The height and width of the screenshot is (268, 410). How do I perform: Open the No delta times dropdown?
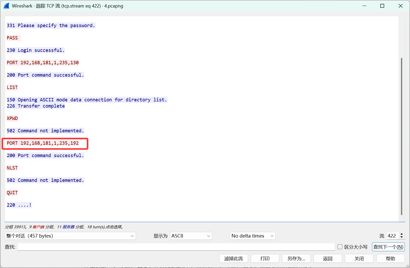[x=252, y=236]
